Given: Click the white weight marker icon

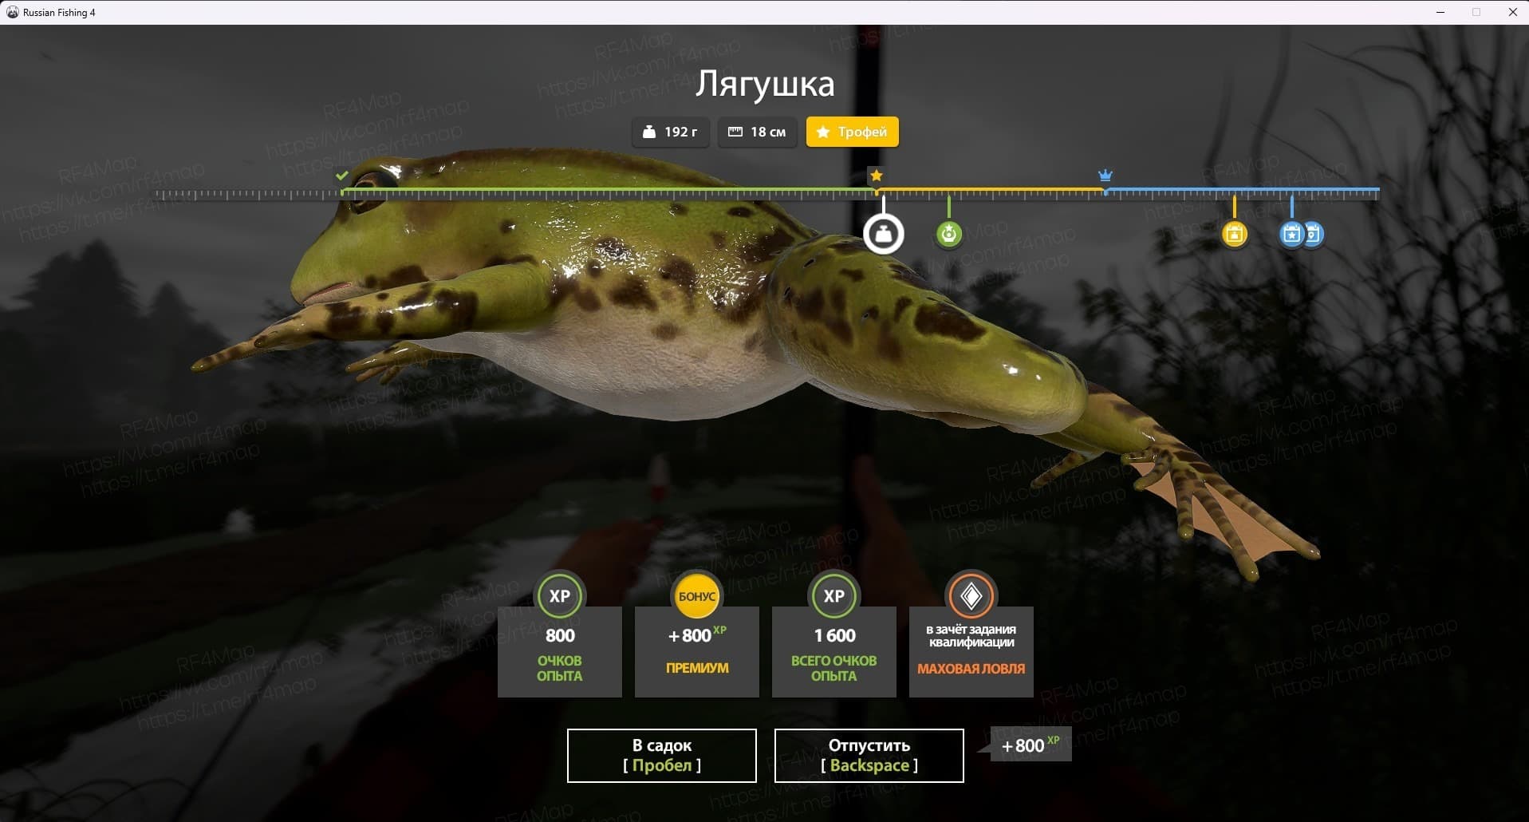Looking at the screenshot, I should 883,234.
